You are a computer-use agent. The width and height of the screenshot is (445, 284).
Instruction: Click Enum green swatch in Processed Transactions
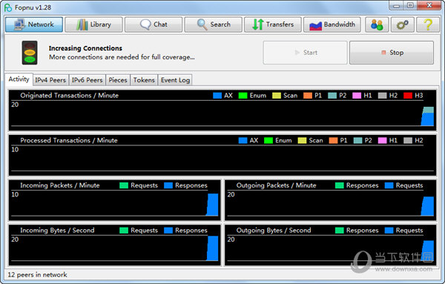[268, 140]
